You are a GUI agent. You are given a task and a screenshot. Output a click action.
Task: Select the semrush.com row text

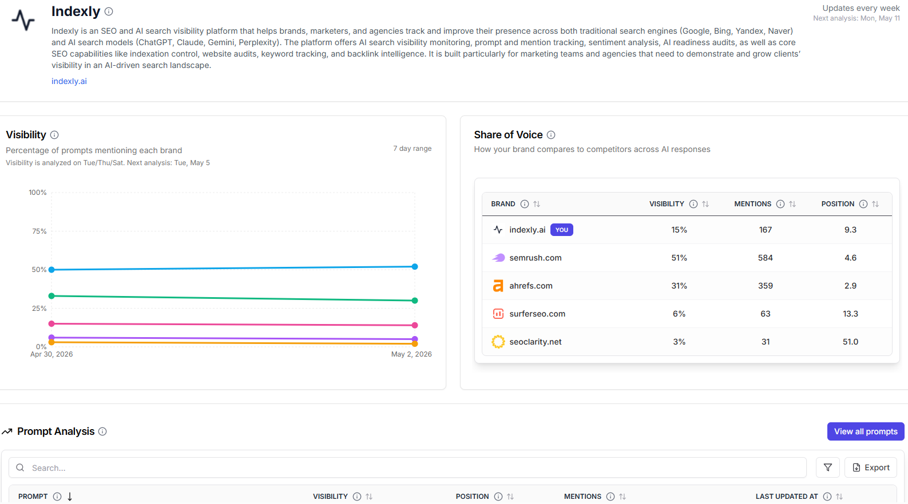point(536,258)
